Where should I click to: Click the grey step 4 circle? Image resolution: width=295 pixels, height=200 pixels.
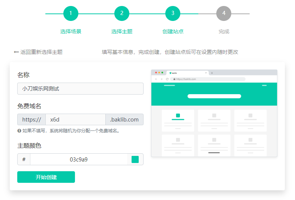click(x=224, y=13)
